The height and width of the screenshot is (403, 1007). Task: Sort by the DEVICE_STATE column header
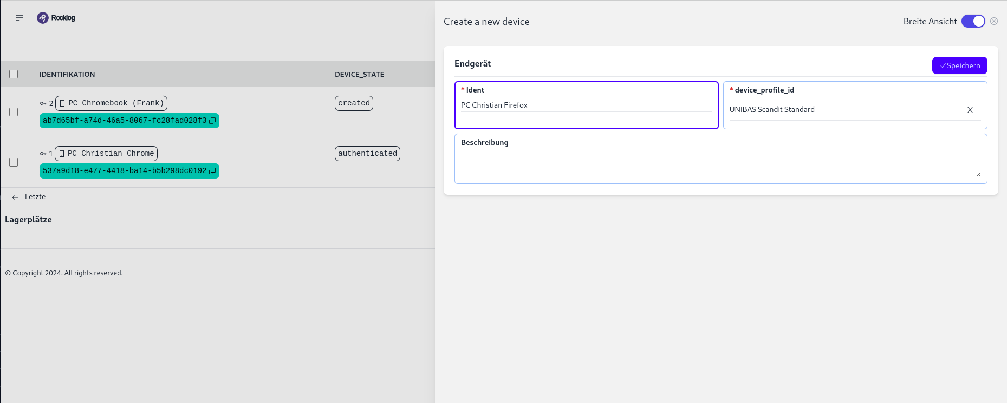tap(359, 75)
